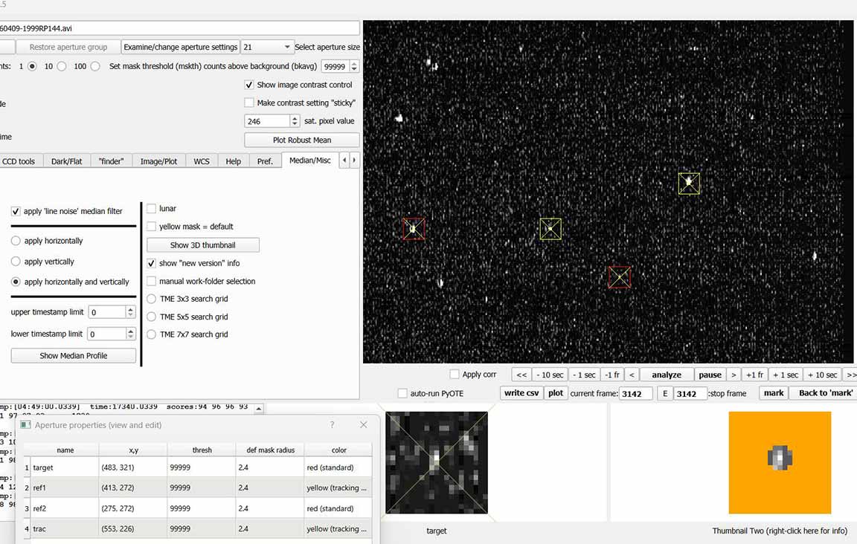Click the Show Median Profile button
Screen dimensions: 857x544
[x=73, y=356]
